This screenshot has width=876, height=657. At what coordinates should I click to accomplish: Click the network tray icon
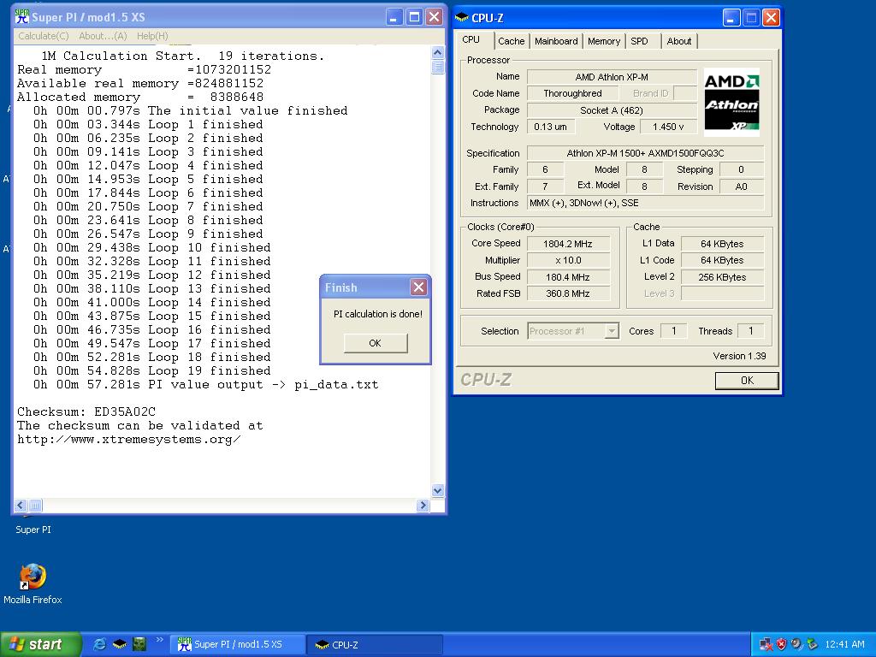pos(766,644)
